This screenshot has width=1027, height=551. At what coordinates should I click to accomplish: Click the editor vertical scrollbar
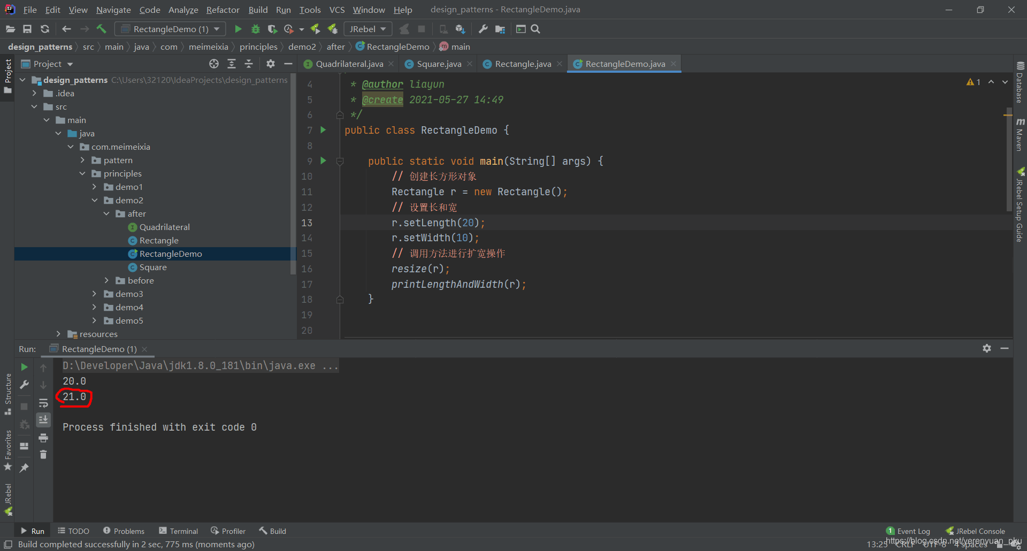coord(1008,160)
